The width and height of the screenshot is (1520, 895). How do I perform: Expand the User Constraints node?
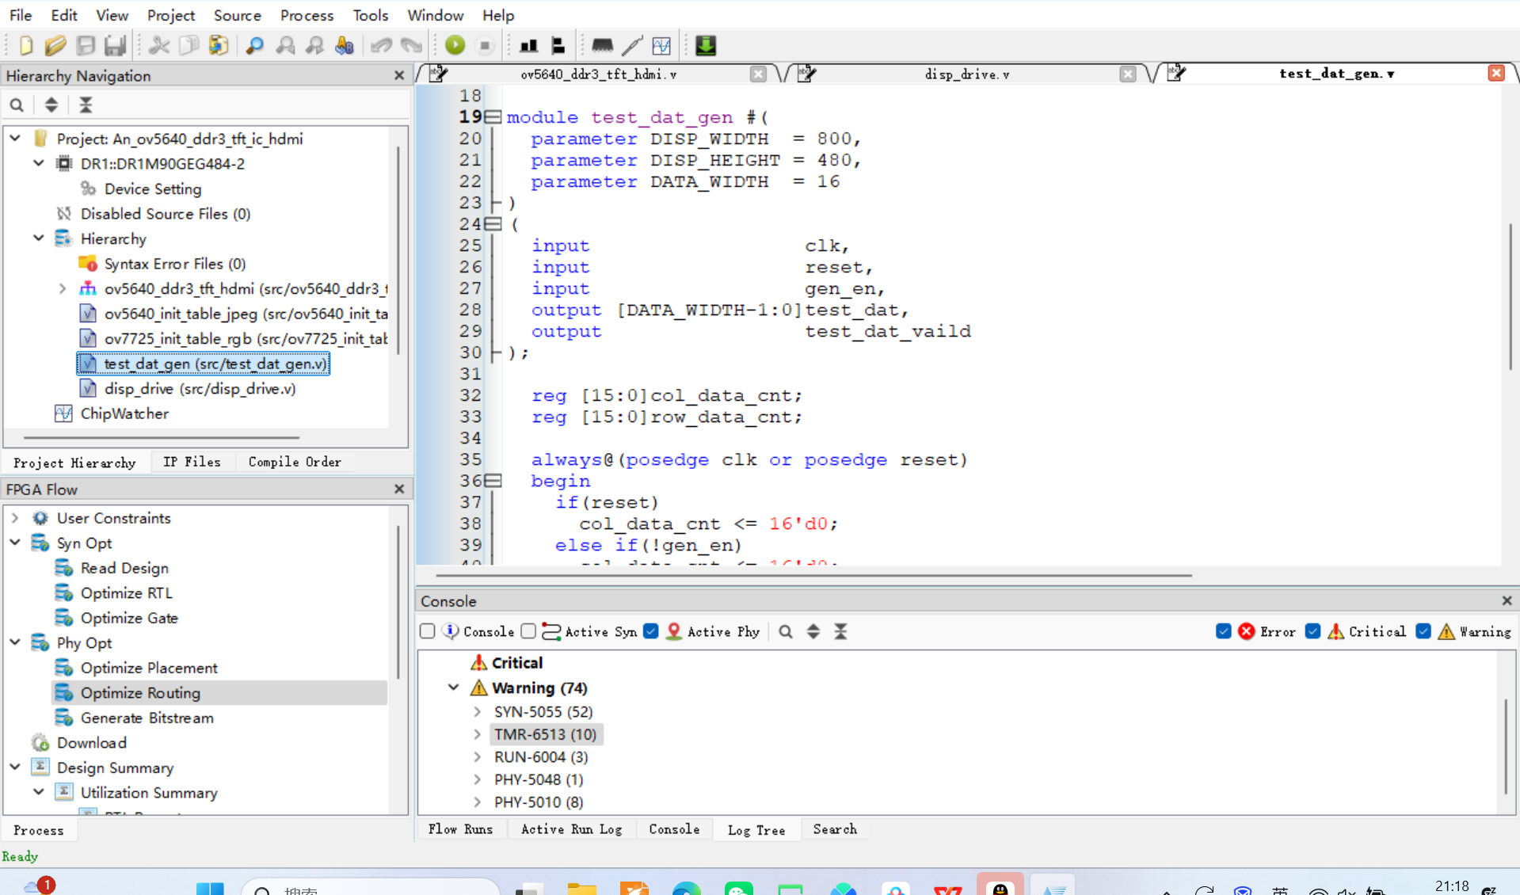tap(15, 518)
